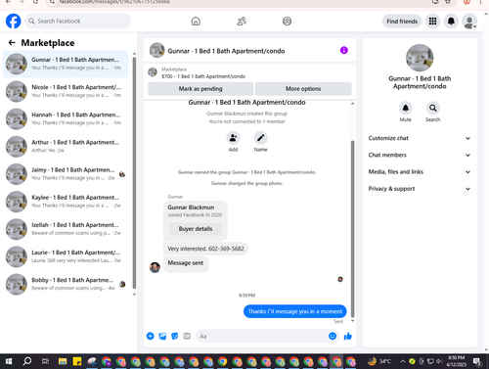Click the Home icon in top navigation
The height and width of the screenshot is (369, 489).
click(x=196, y=22)
